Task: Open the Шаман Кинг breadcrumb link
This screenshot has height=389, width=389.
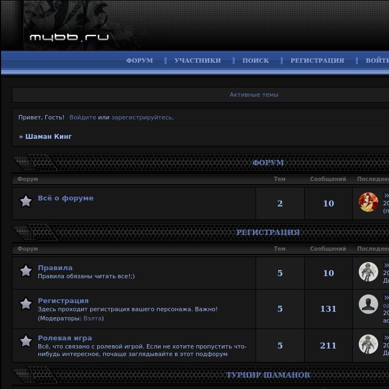Action: pyautogui.click(x=49, y=137)
